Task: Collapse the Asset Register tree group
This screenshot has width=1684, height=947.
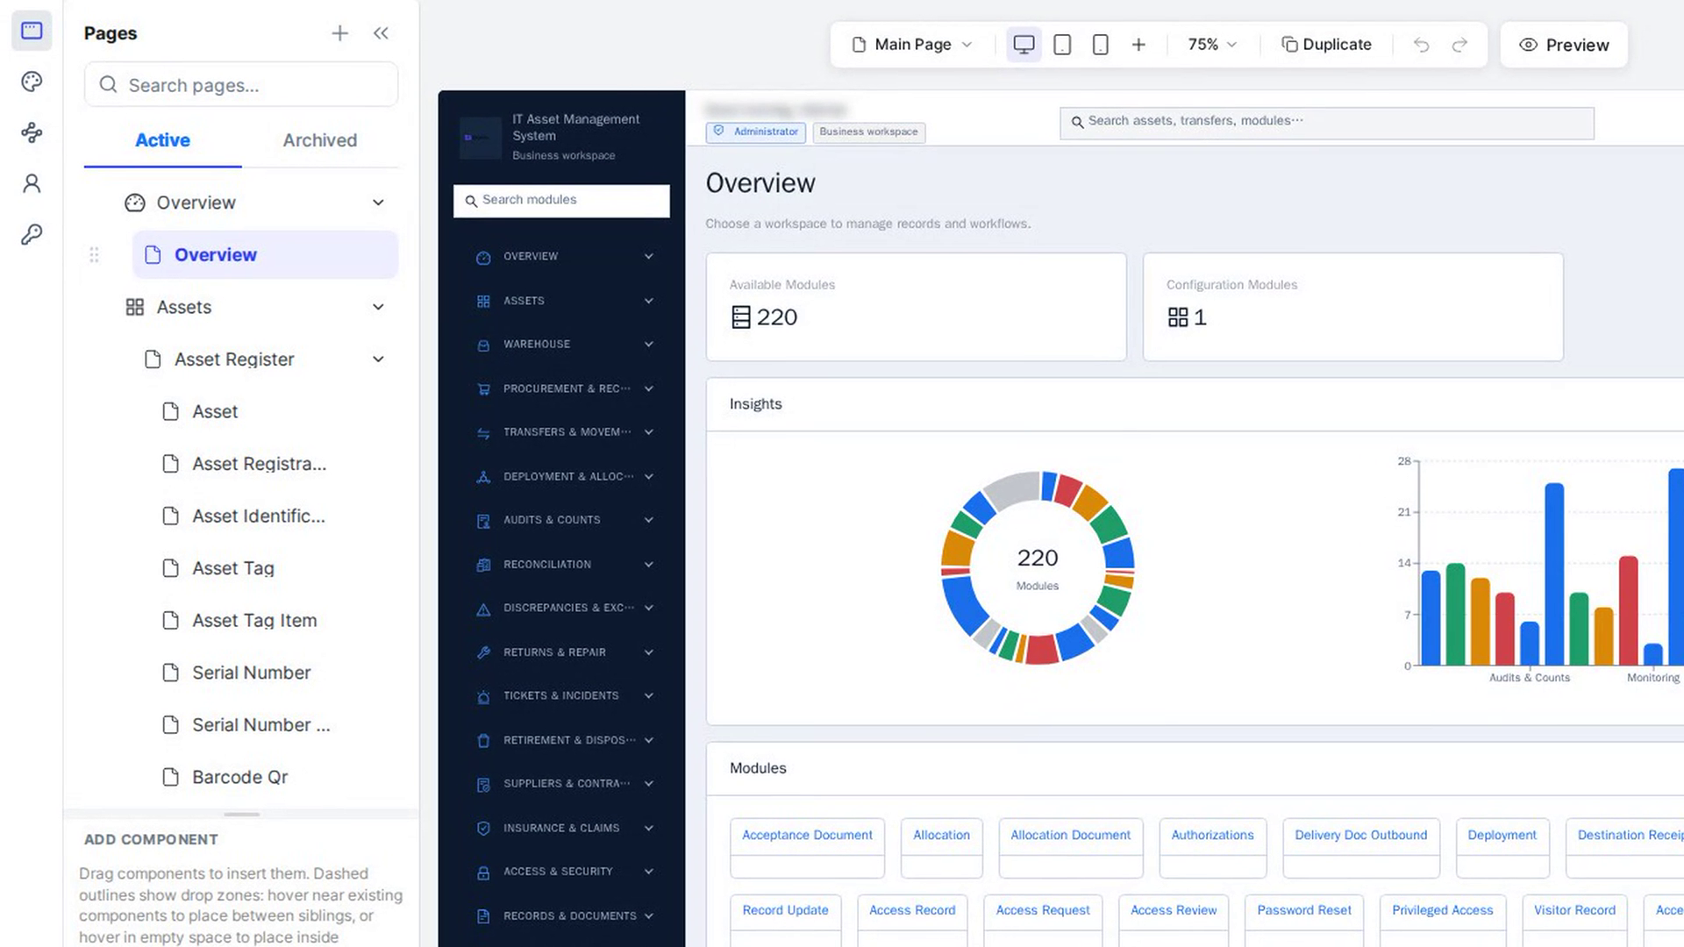Action: (x=378, y=360)
